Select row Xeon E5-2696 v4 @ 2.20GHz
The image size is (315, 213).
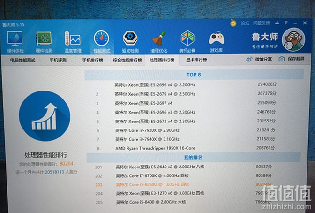[x=186, y=84]
